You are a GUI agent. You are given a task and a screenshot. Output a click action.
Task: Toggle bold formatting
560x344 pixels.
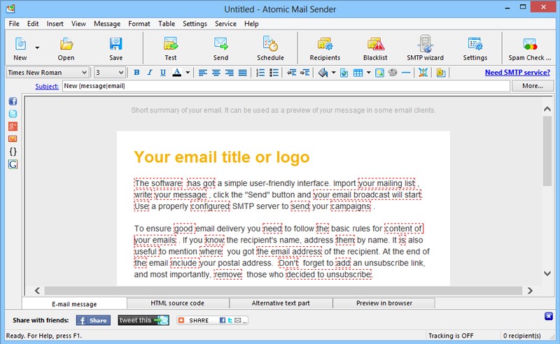pos(136,73)
